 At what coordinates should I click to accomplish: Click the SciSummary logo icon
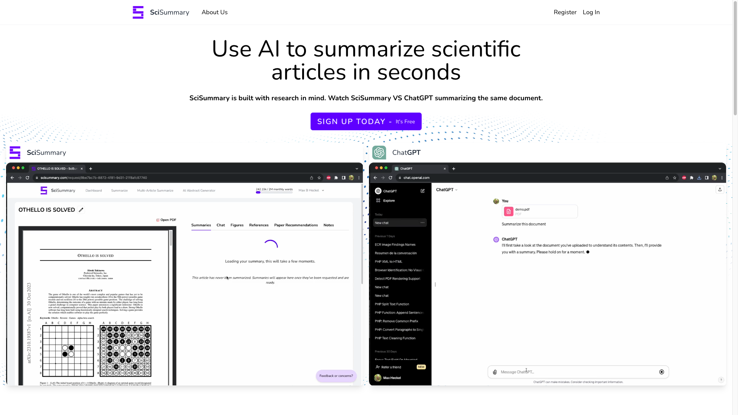138,12
